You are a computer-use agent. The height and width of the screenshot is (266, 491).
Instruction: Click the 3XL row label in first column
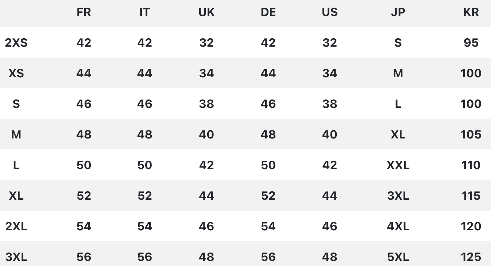point(16,257)
